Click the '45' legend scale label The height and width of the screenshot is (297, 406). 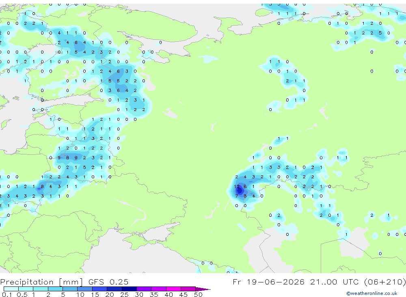click(184, 295)
